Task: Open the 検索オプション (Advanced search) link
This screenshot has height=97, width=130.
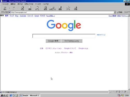Action: pyautogui.click(x=101, y=35)
